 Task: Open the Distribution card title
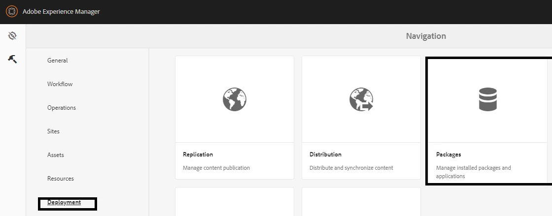(x=325, y=154)
